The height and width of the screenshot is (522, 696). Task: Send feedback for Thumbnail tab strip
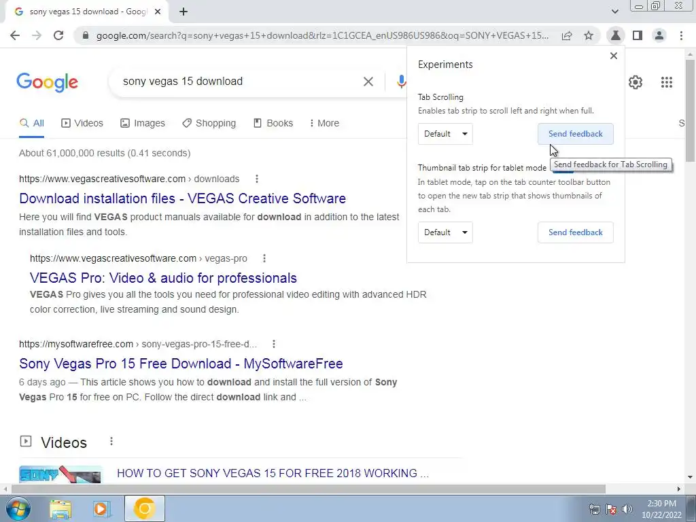575,232
